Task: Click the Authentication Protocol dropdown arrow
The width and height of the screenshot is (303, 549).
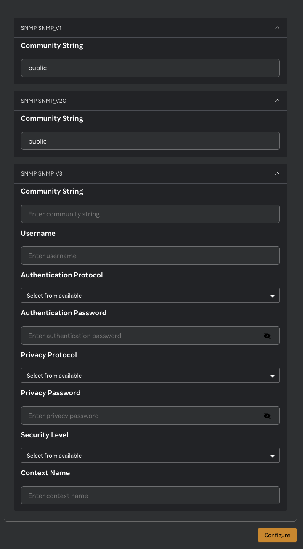Action: pyautogui.click(x=271, y=295)
